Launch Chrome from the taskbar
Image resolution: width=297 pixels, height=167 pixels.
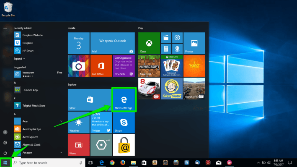[112, 163]
